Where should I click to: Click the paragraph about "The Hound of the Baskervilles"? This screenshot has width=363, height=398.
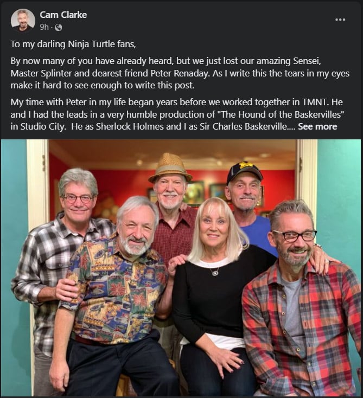pos(174,114)
